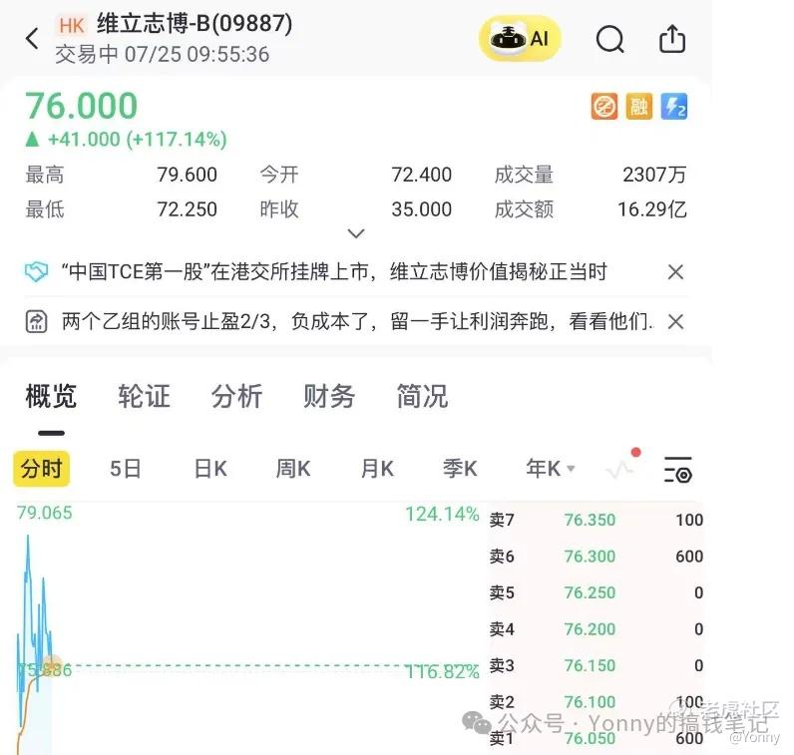Tap the 成交额 value 16.29亿
Screen dimensions: 794x755
(x=652, y=209)
